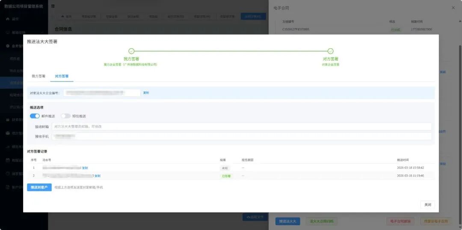The image size is (462, 230).
Task: Click the 接收邮箱 input field
Action: coord(242,127)
